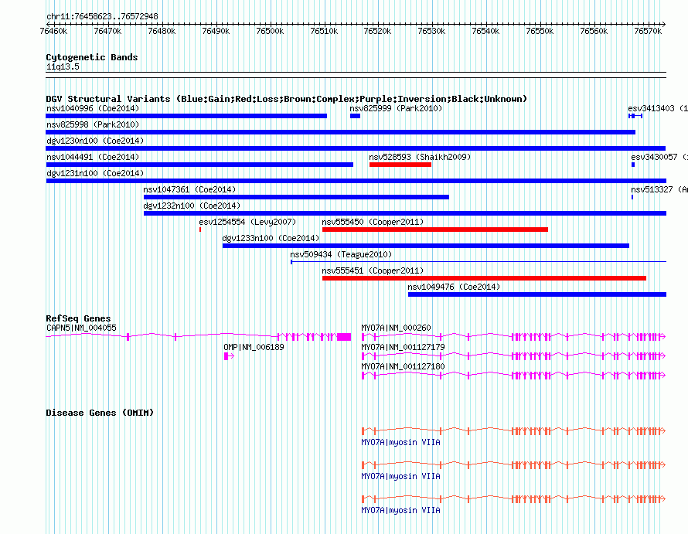Click the 76560k ruler tick label
Viewport: 688px width, 534px height.
(x=594, y=31)
